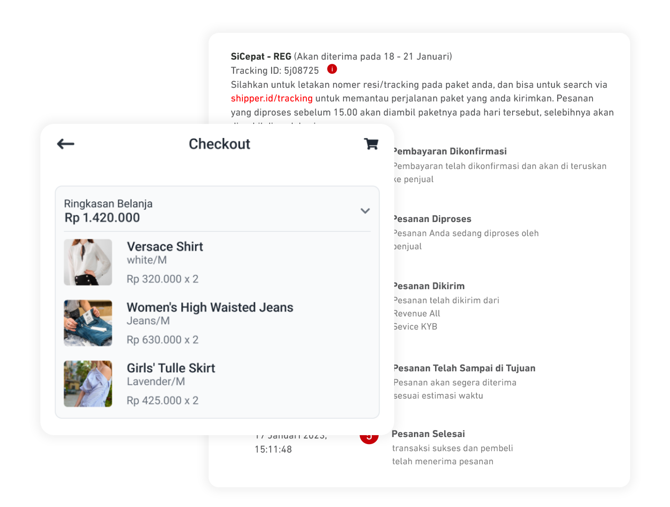Click the Versace Shirt product title
This screenshot has width=670, height=507.
point(165,246)
